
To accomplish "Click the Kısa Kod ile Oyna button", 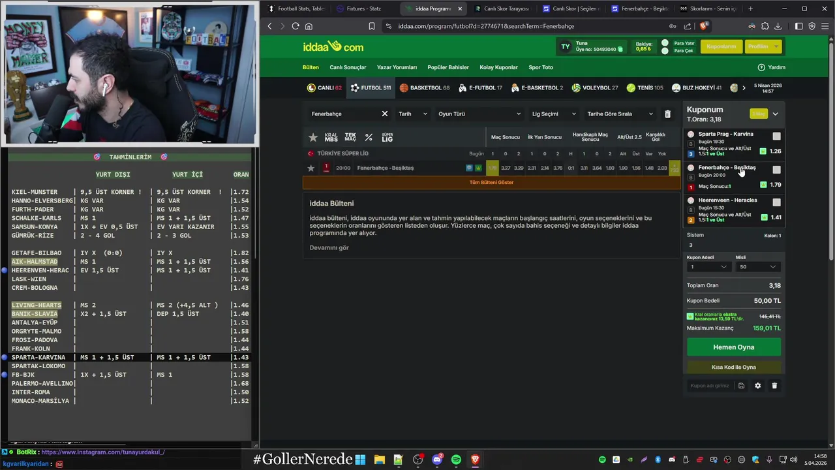I will coord(734,367).
